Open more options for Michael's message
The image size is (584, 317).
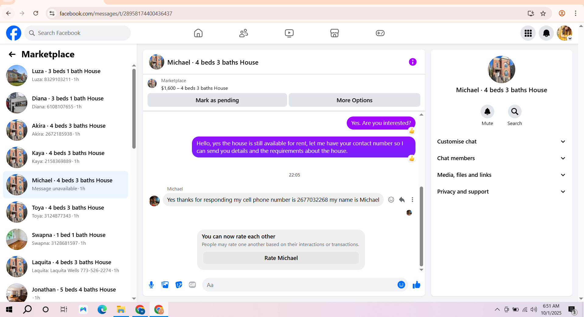coord(412,200)
